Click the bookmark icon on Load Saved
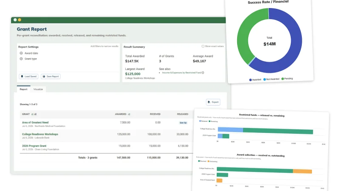This screenshot has height=191, width=340. pos(22,76)
